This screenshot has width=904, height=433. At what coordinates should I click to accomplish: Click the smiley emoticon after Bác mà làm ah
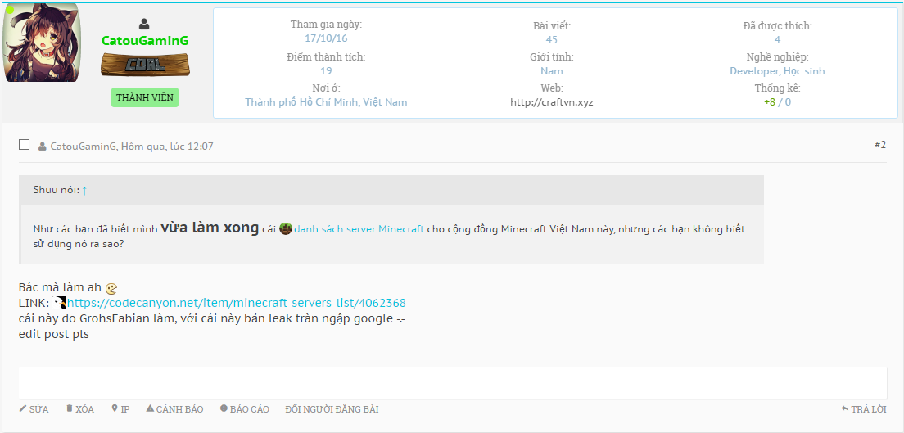pos(111,287)
